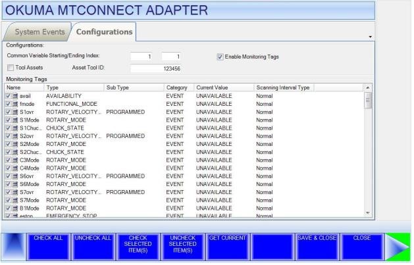Click the tag icon beside S2ovr
The height and width of the screenshot is (265, 414).
tap(15, 136)
